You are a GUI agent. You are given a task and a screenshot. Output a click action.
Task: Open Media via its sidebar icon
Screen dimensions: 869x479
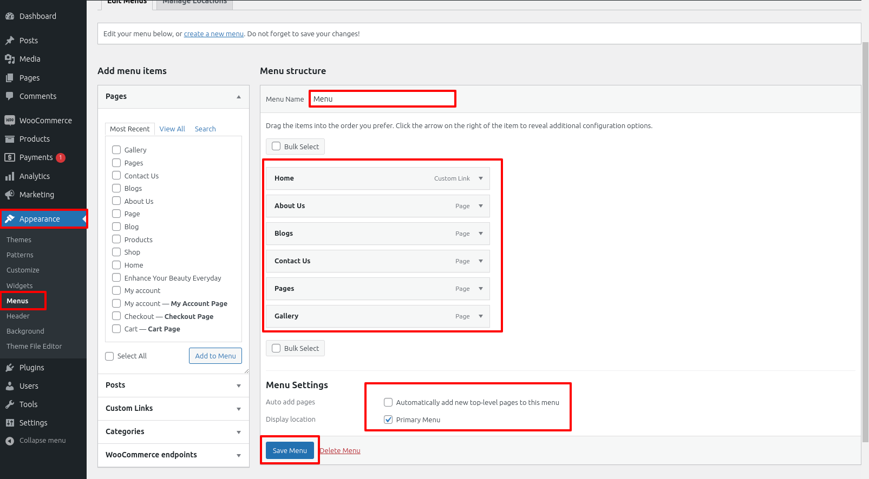(10, 59)
